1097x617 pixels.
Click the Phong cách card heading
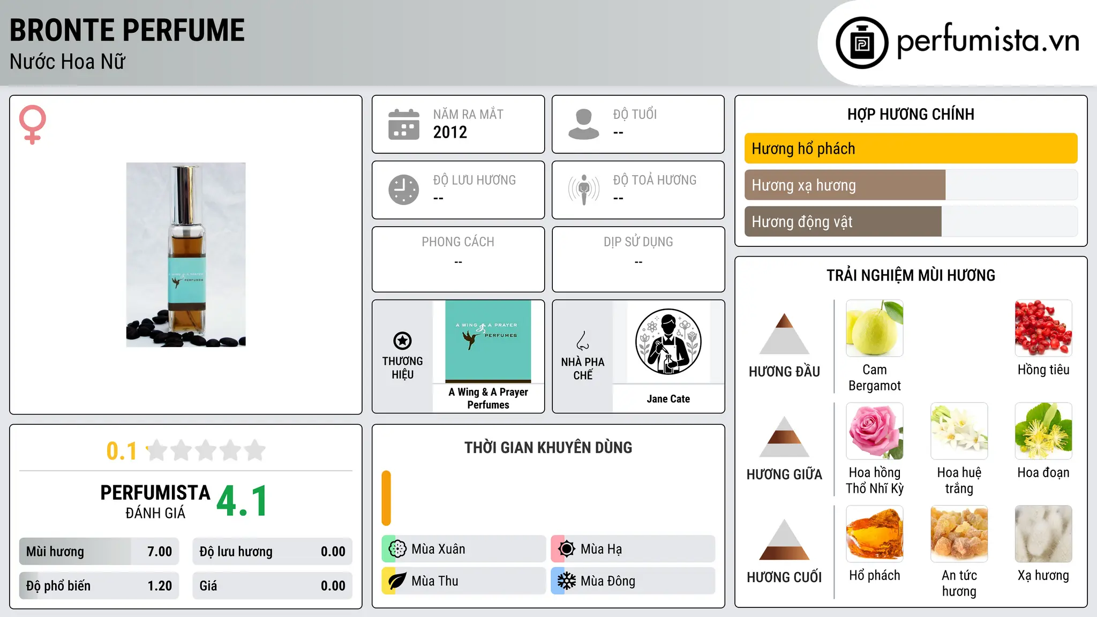458,242
